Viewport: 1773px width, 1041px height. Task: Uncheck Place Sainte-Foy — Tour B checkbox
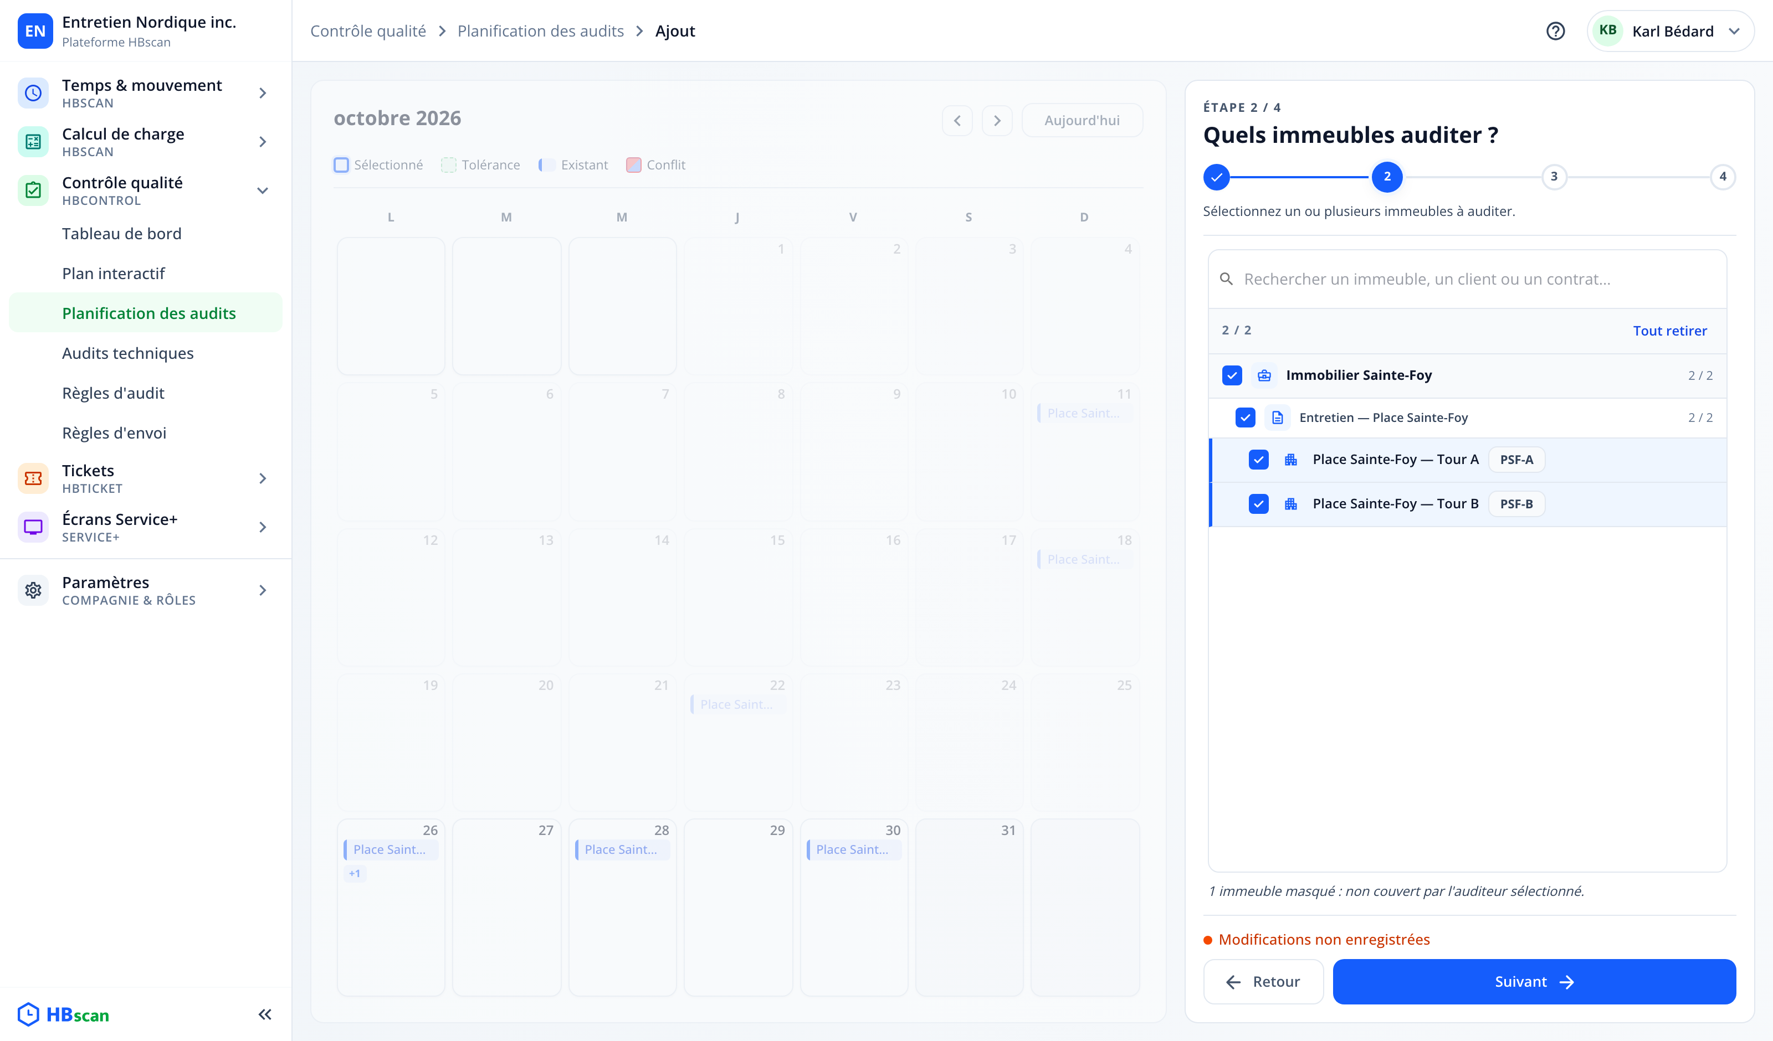pyautogui.click(x=1259, y=504)
